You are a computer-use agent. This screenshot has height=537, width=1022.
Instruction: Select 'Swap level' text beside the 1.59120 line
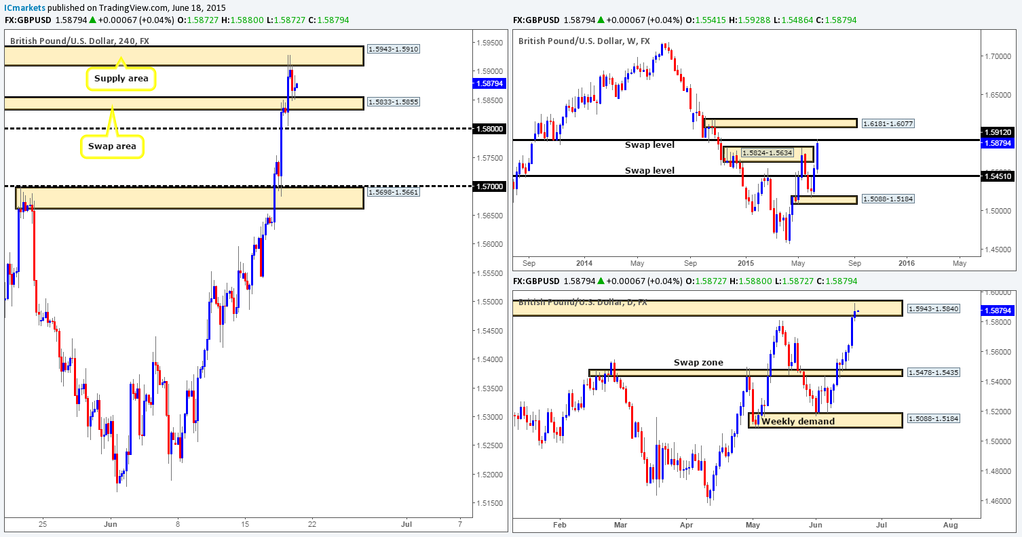coord(651,144)
